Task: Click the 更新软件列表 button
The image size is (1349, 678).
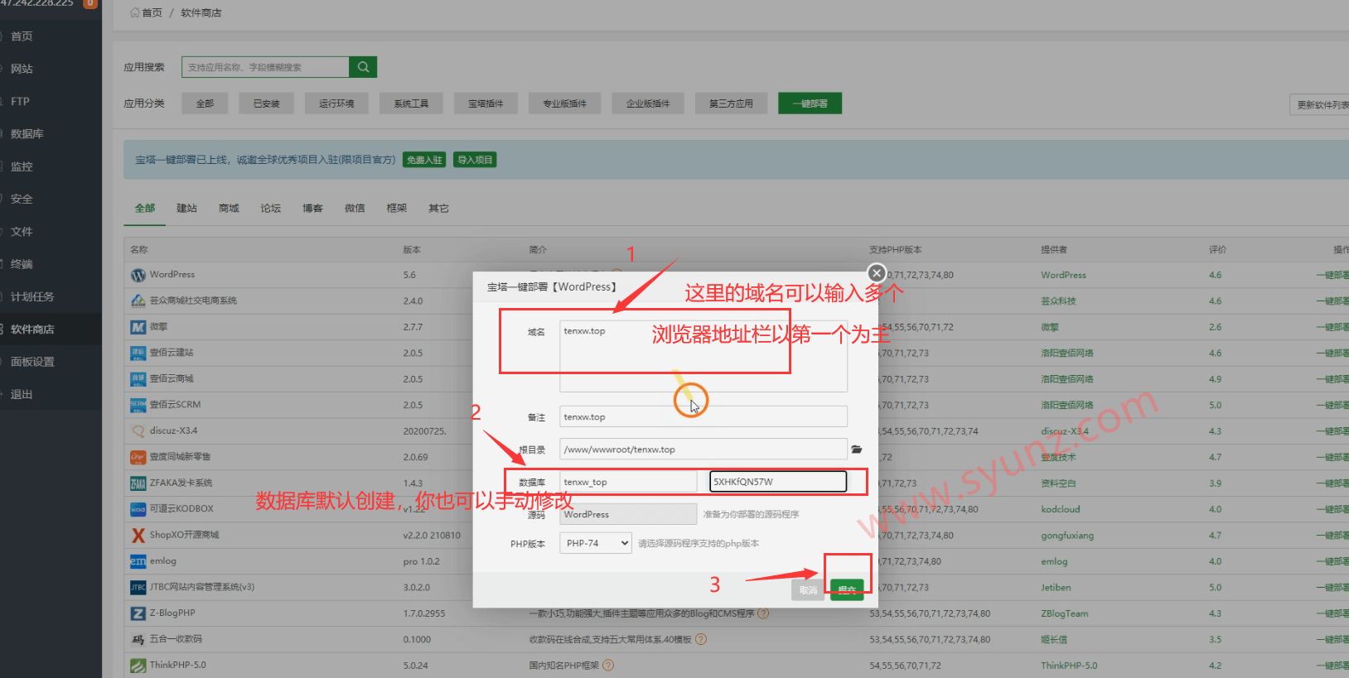Action: pyautogui.click(x=1320, y=104)
